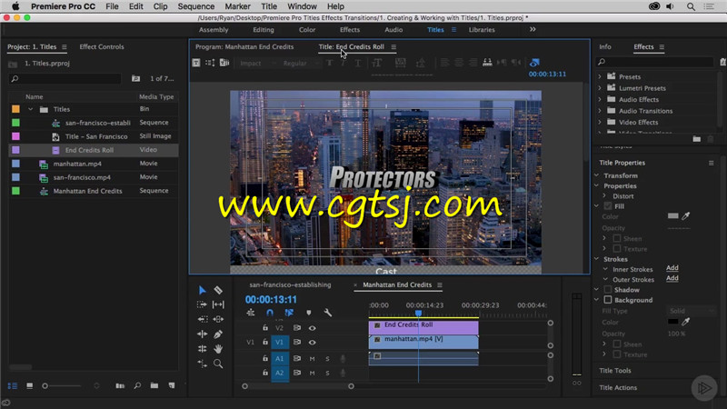Toggle Snap magnet in timeline
This screenshot has height=409, width=727.
[270, 313]
